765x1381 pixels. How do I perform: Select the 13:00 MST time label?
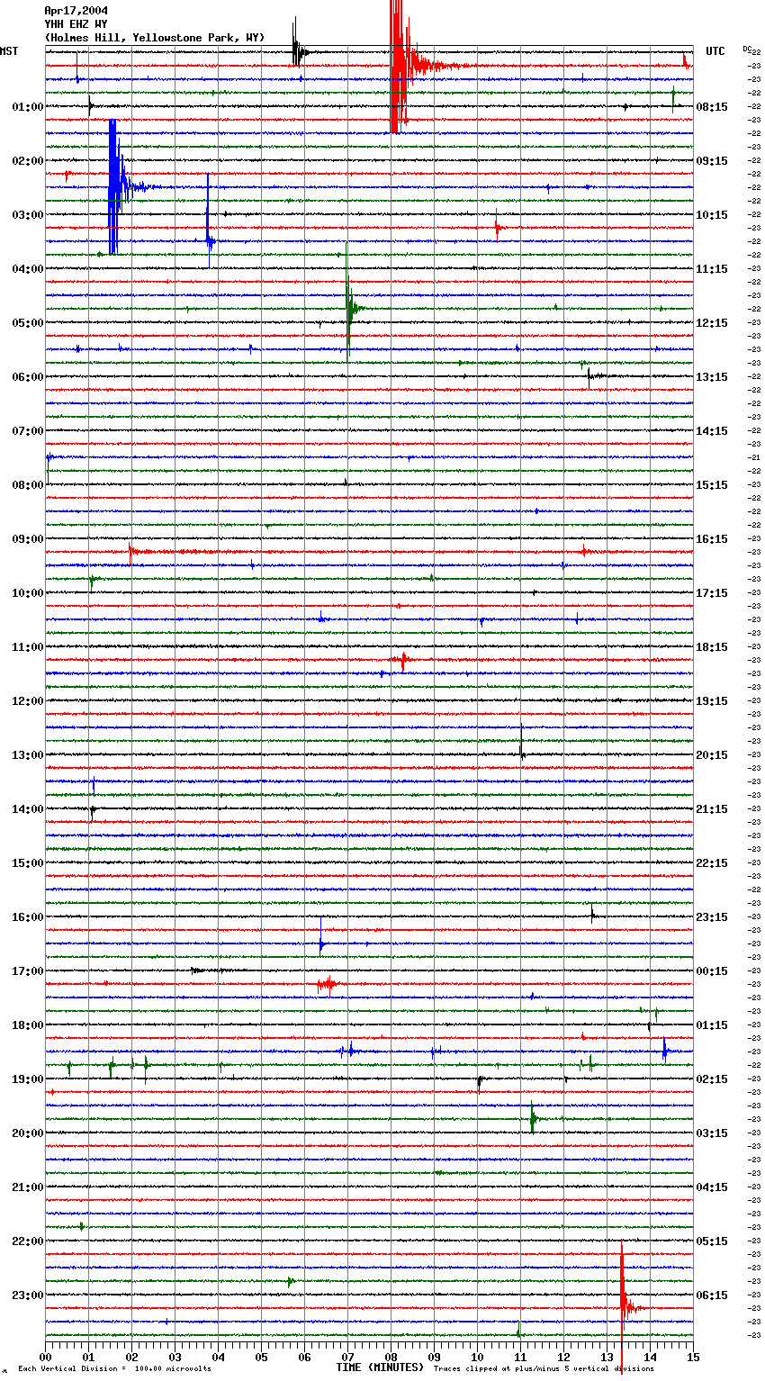[x=28, y=755]
